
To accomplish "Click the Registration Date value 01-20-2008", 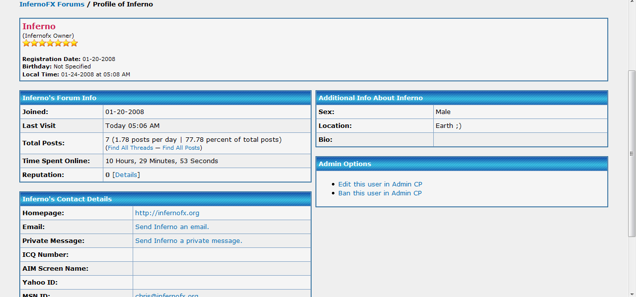I will pyautogui.click(x=99, y=59).
